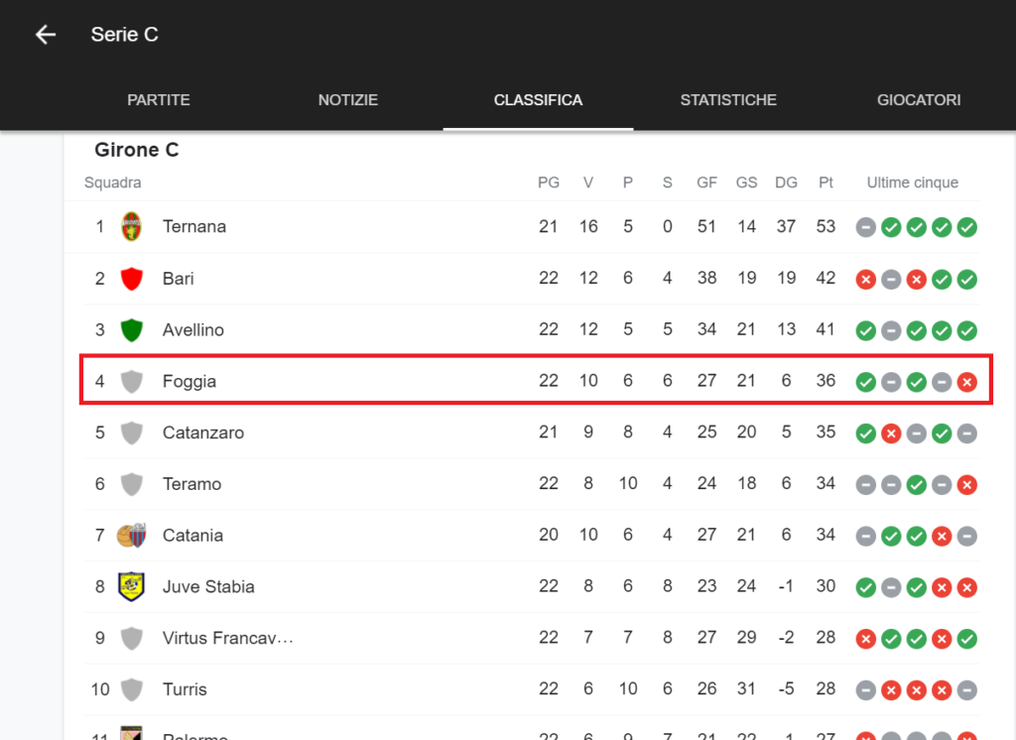The height and width of the screenshot is (740, 1016).
Task: Open the Statistiche tab
Action: click(728, 100)
